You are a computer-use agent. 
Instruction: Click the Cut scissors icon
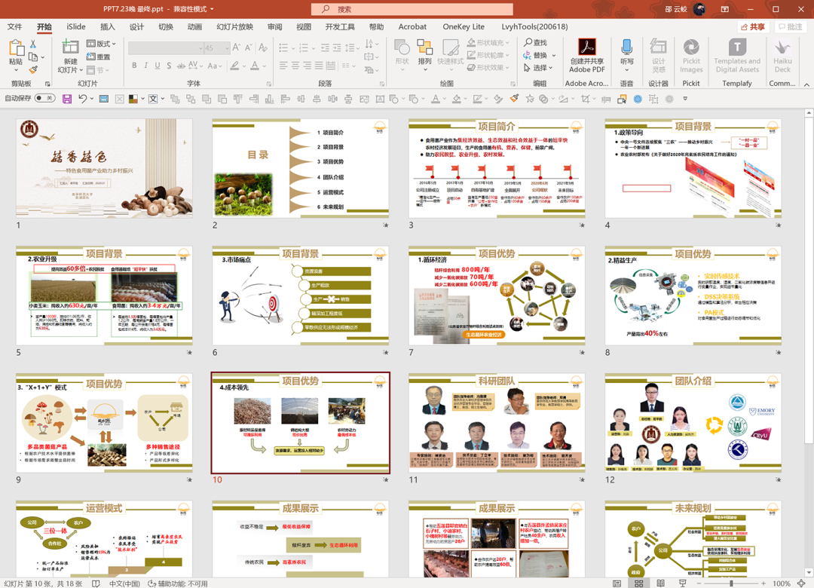[33, 44]
